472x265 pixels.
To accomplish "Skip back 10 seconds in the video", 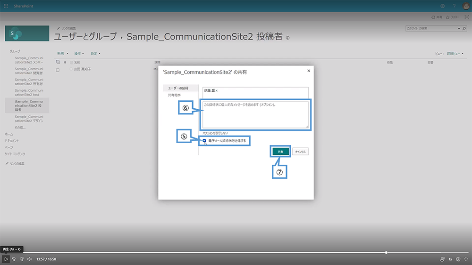I will point(14,259).
